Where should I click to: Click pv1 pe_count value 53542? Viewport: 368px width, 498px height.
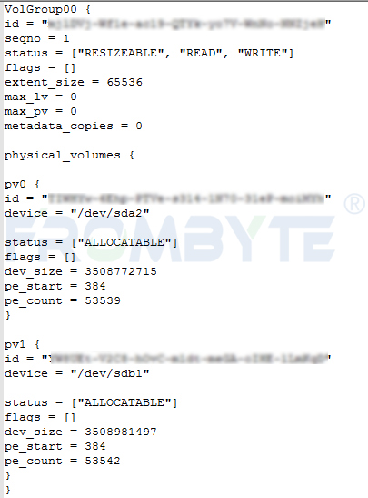[x=103, y=461]
